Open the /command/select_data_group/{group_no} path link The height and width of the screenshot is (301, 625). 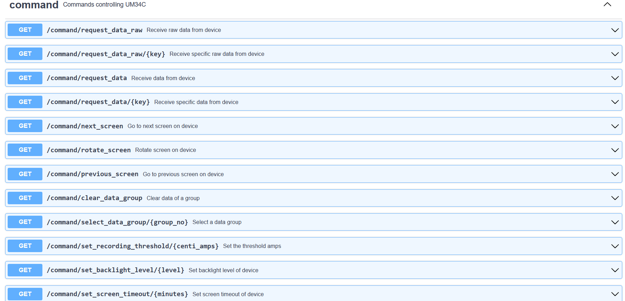(117, 222)
